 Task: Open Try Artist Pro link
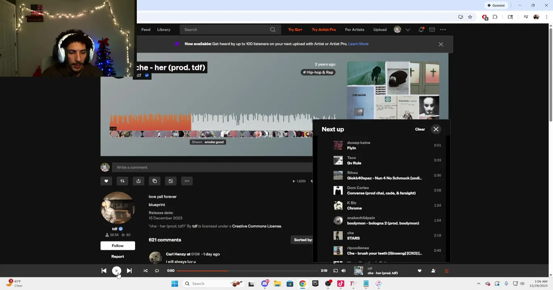click(x=323, y=29)
